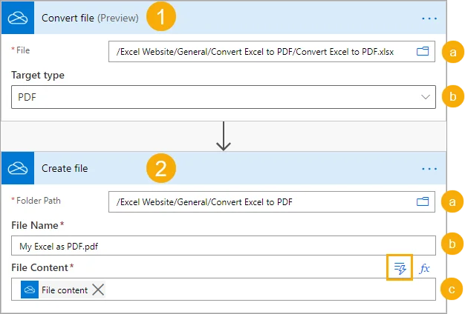
Task: Collapse the Convert file (Preview) header
Action: click(x=224, y=18)
